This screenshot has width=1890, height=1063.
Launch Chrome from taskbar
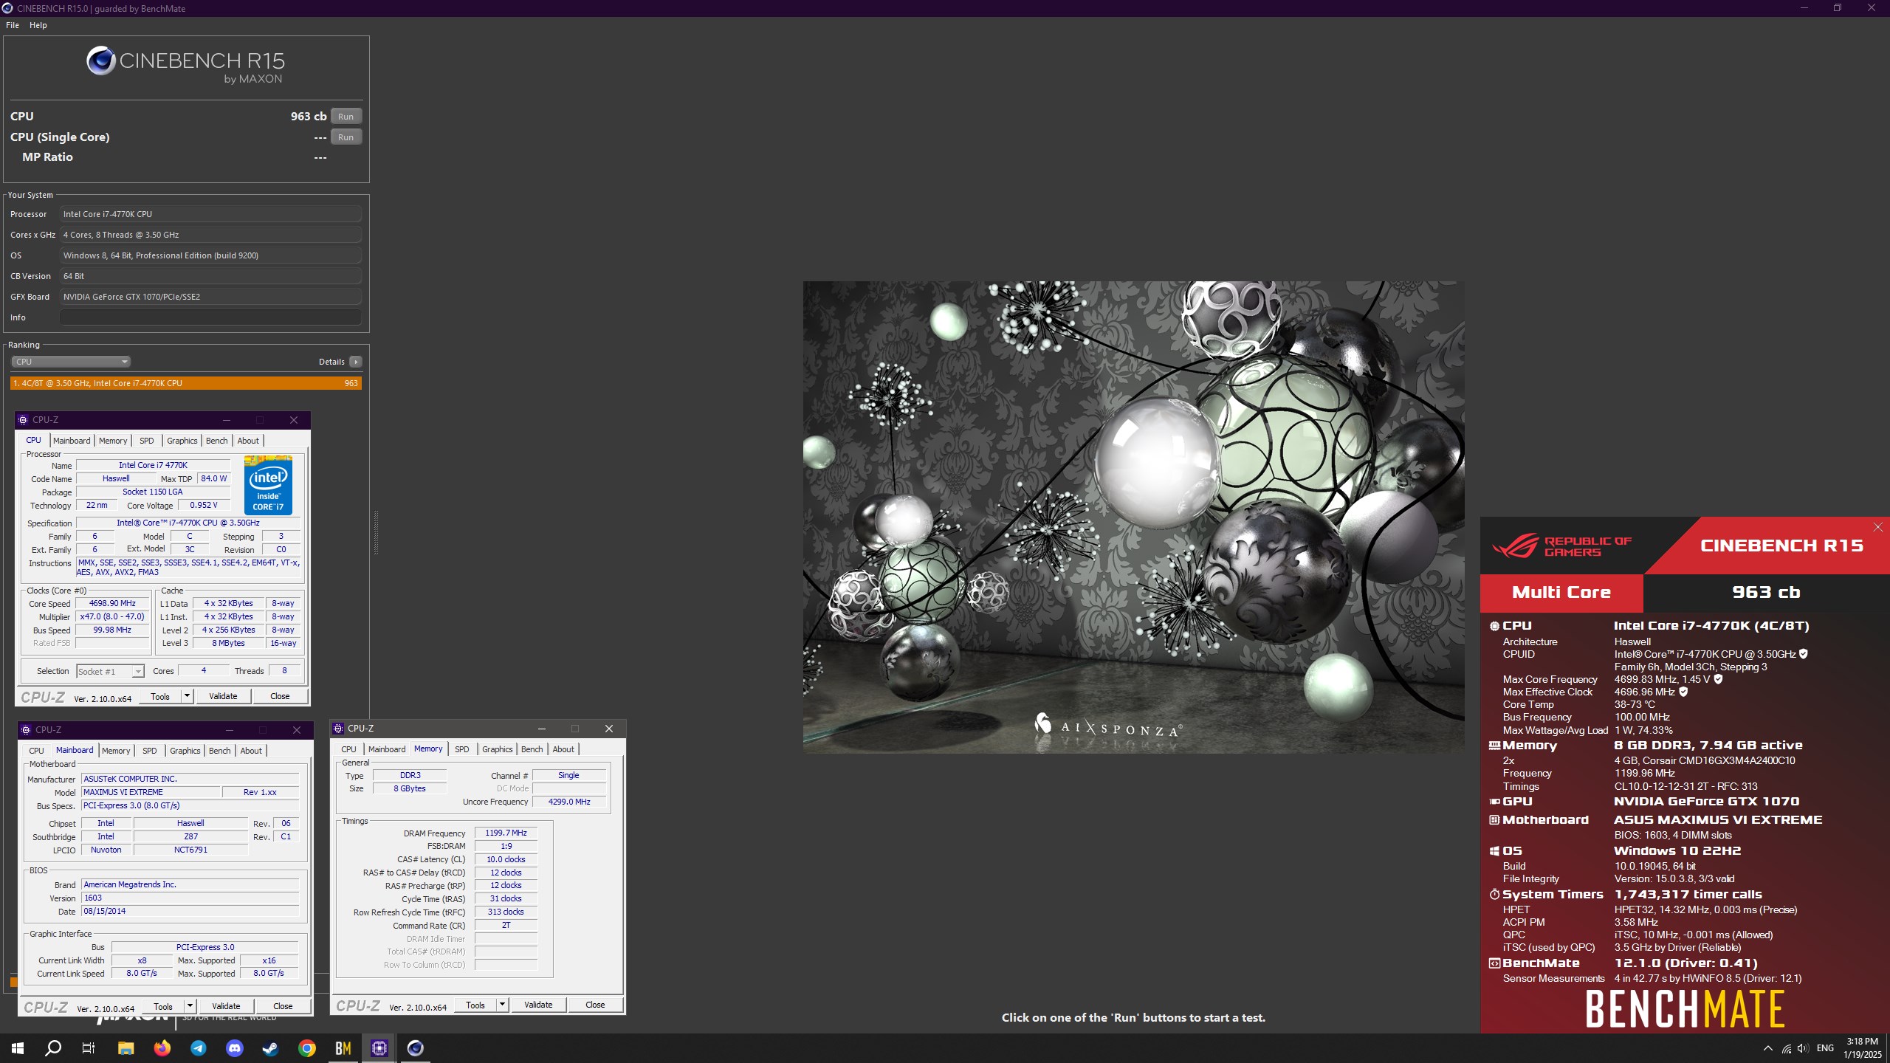[x=306, y=1048]
